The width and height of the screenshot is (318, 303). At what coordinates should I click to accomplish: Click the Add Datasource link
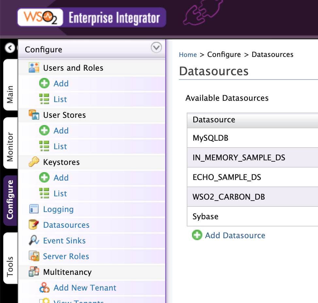coord(235,235)
